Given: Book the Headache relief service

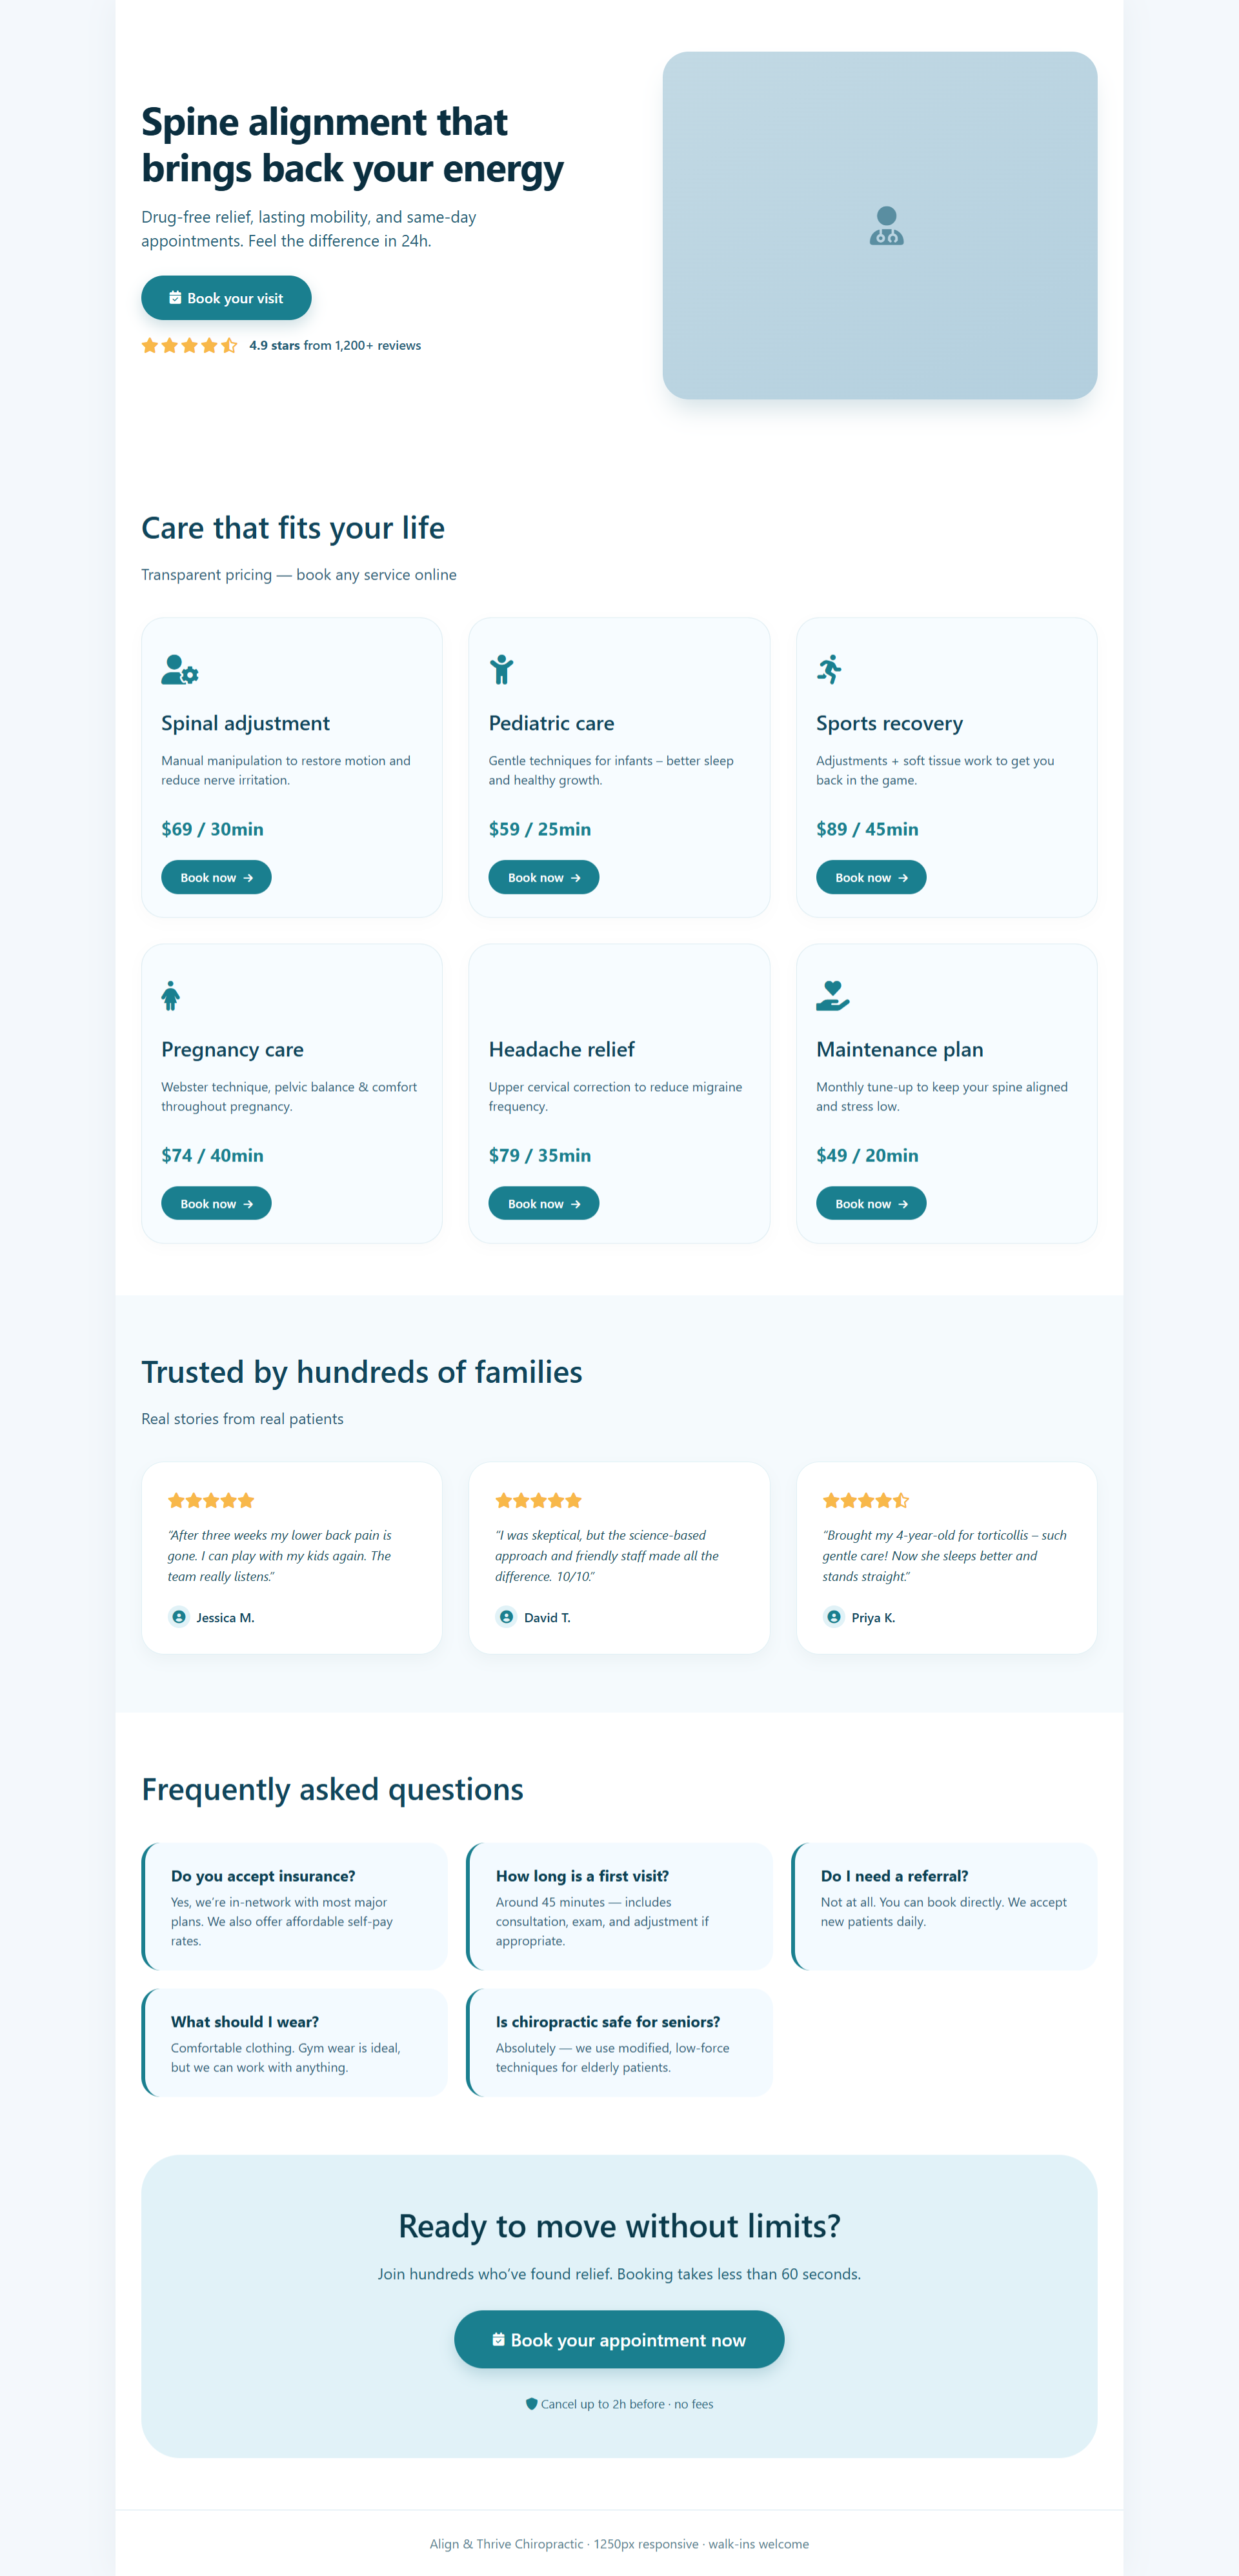Looking at the screenshot, I should 543,1203.
